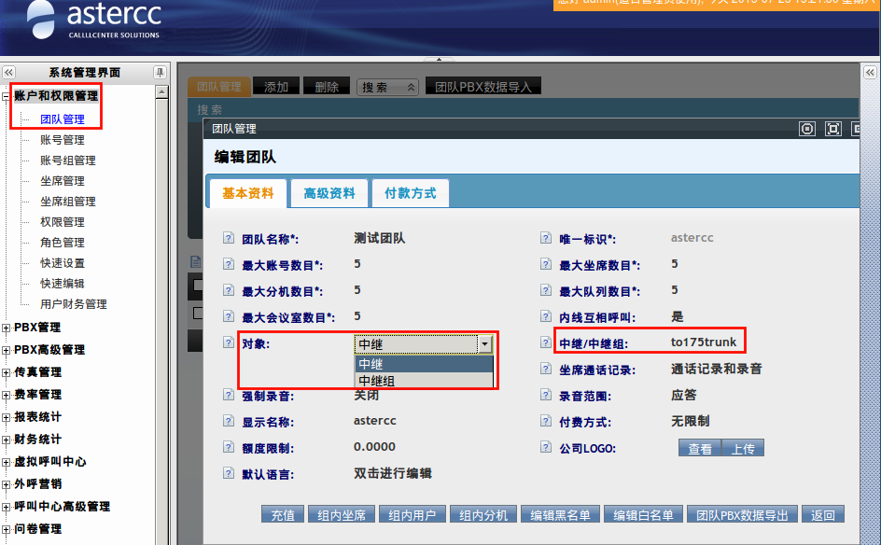
Task: Click the help icon beside 团队名称
Action: (x=228, y=239)
